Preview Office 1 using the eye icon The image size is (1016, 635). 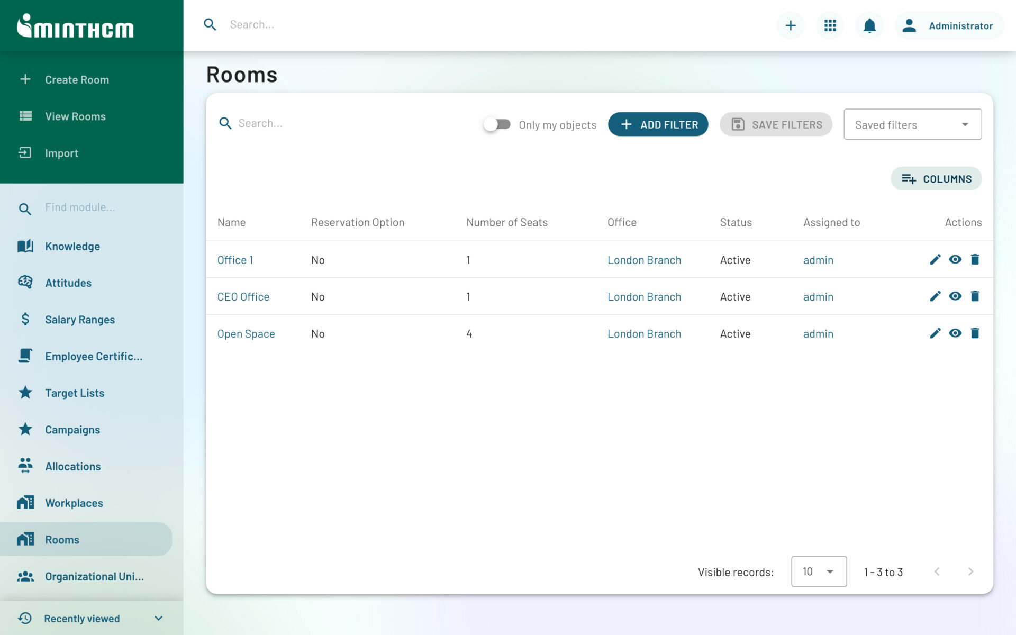955,259
